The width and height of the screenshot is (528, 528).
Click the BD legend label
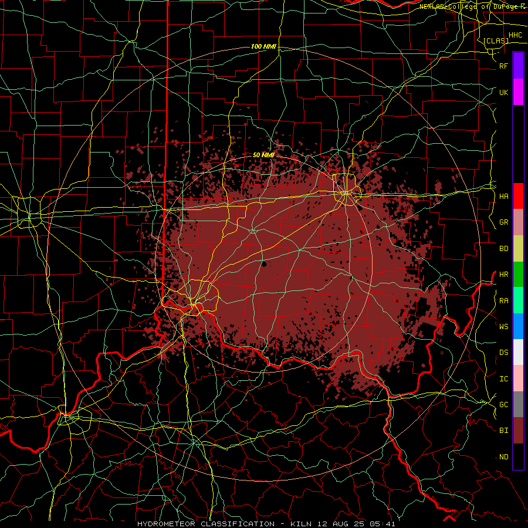point(503,249)
